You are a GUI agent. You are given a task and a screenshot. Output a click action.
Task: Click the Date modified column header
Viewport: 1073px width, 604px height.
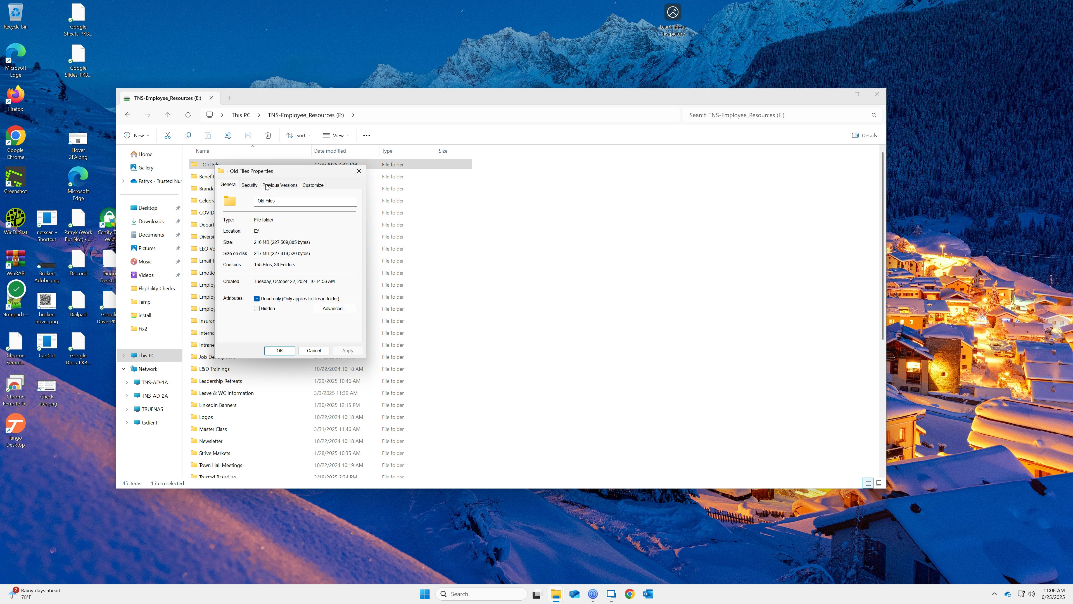345,151
